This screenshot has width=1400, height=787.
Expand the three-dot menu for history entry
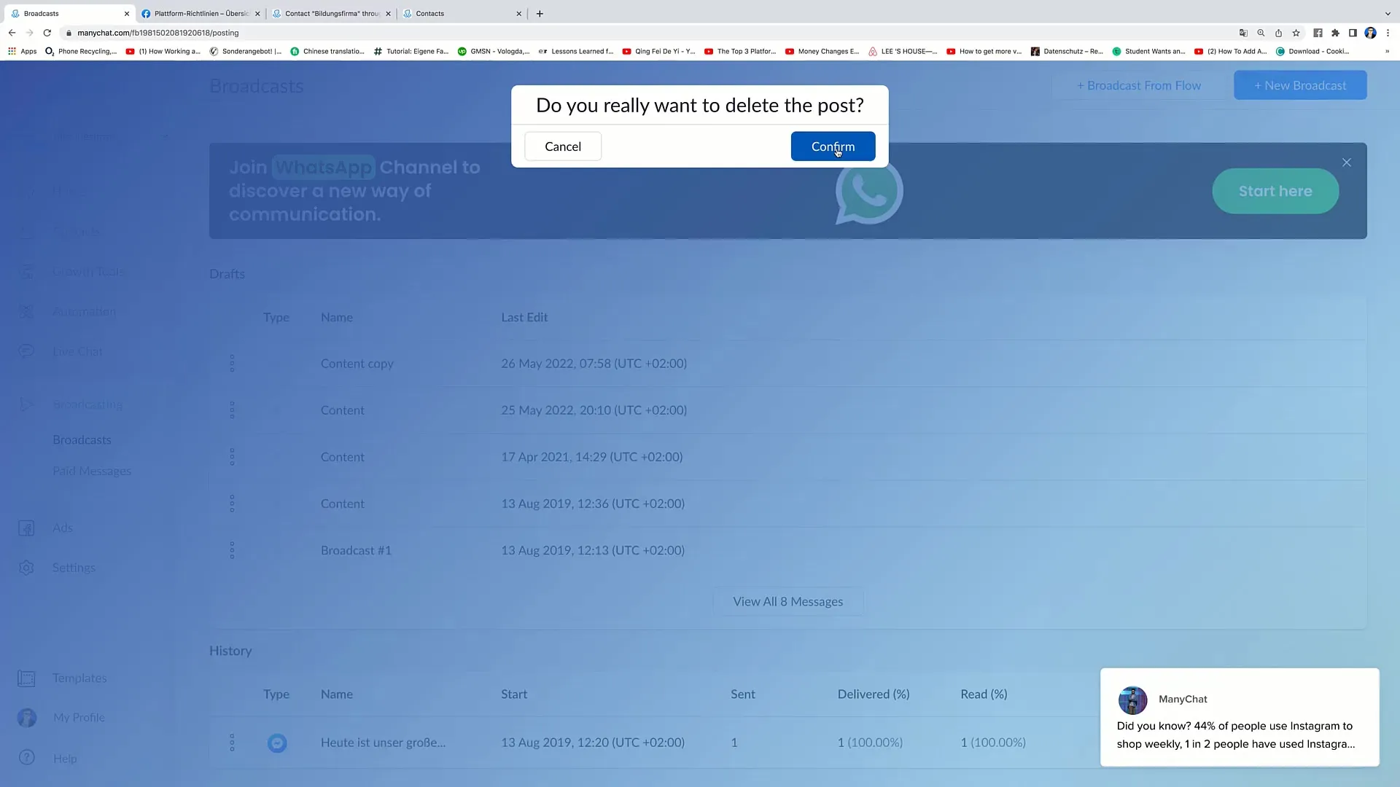232,742
